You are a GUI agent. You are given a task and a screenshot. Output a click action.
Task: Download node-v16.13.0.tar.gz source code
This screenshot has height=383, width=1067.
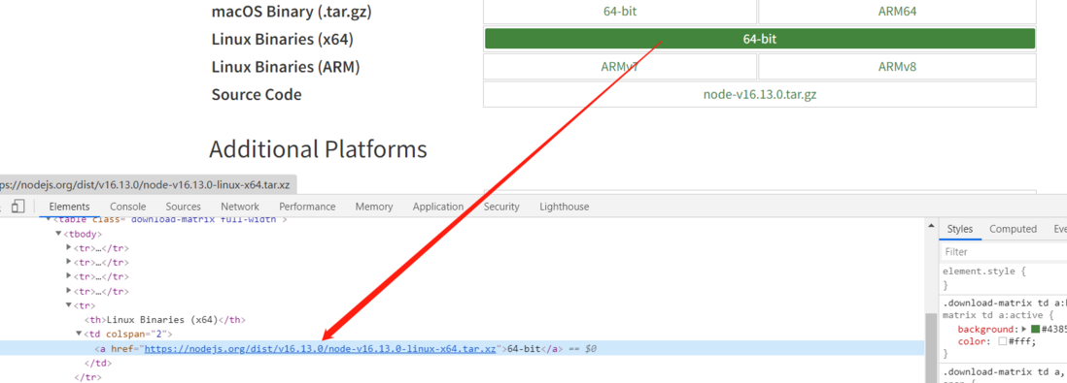[x=759, y=94]
